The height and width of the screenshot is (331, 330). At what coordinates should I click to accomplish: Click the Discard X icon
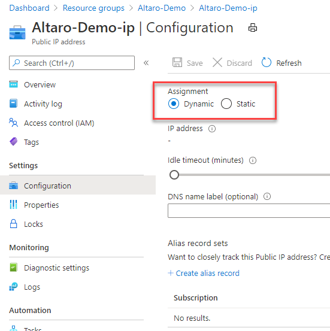[x=217, y=62]
